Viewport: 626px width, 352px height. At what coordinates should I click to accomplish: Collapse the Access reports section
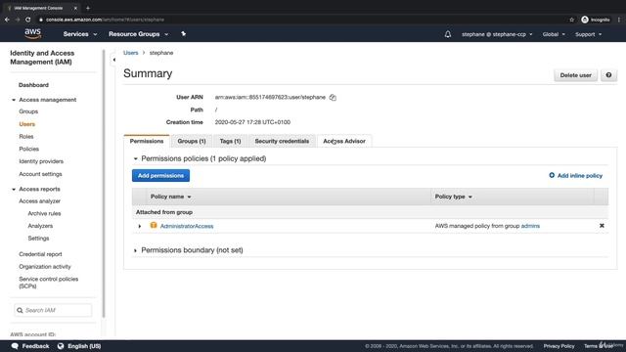pyautogui.click(x=14, y=189)
